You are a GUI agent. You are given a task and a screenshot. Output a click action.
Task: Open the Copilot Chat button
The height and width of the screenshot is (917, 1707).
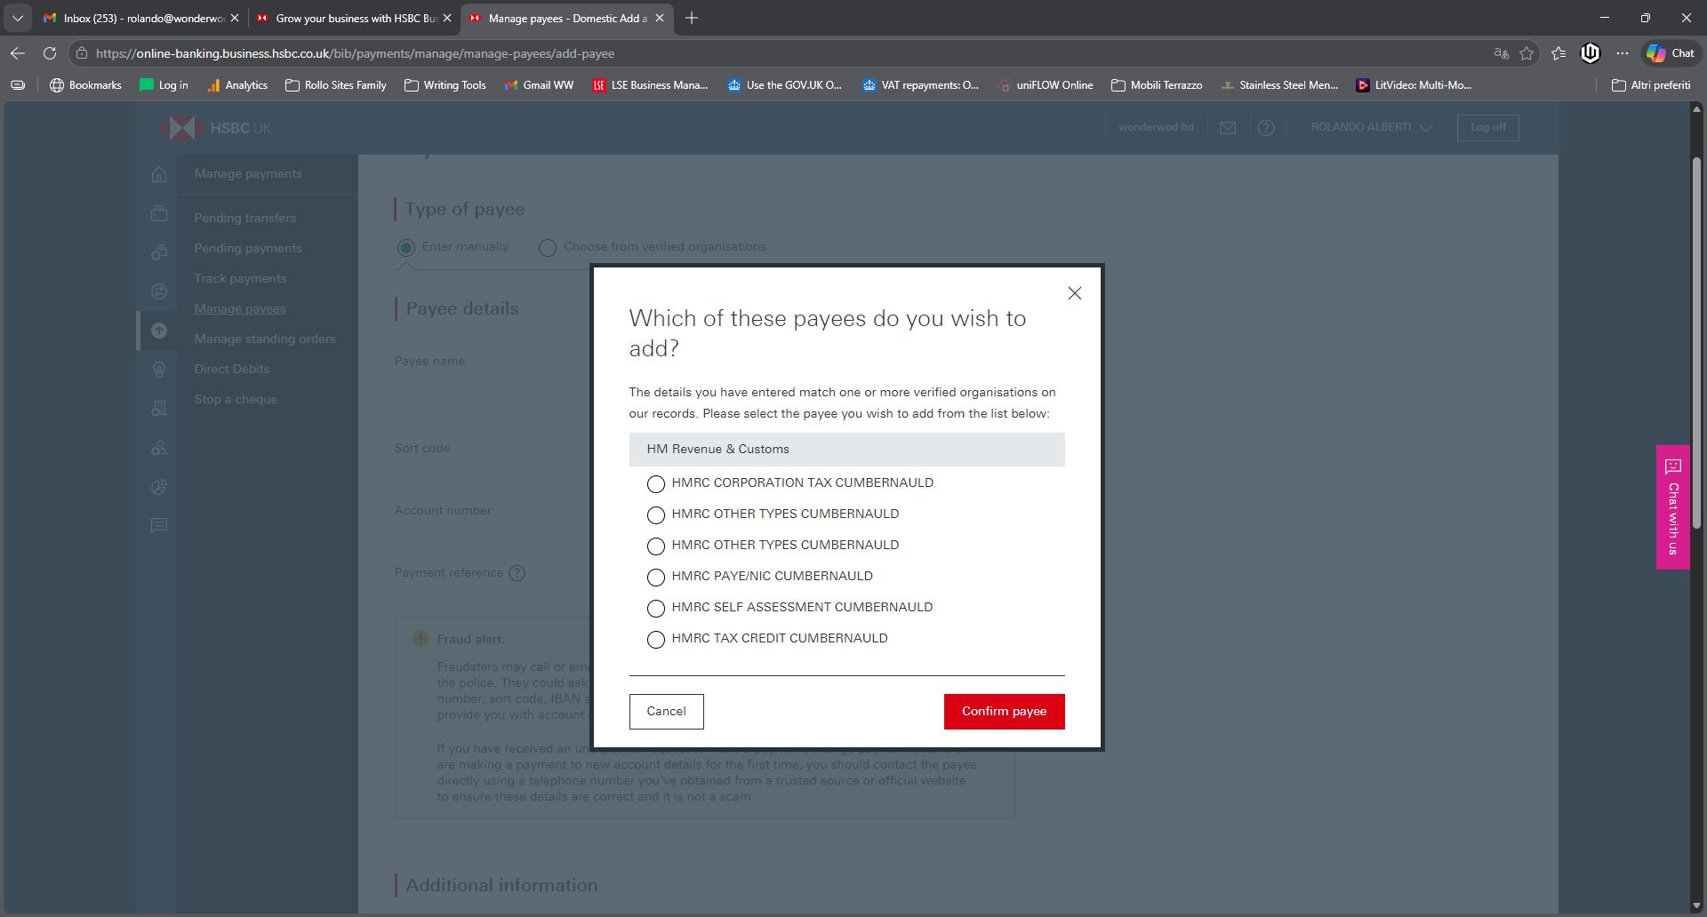1671,53
